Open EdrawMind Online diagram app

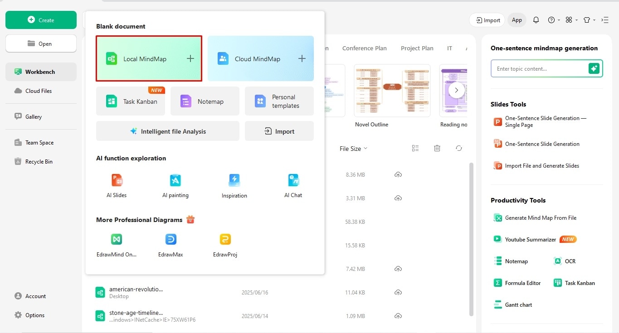(x=117, y=245)
